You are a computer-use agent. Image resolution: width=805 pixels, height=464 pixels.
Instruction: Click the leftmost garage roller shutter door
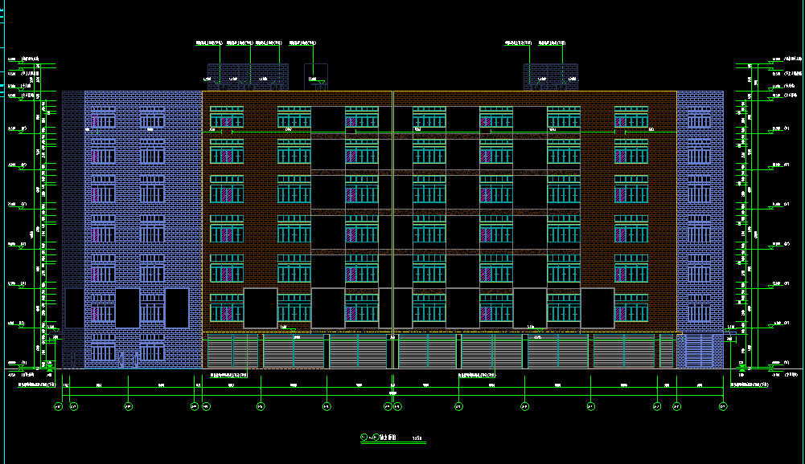click(232, 351)
